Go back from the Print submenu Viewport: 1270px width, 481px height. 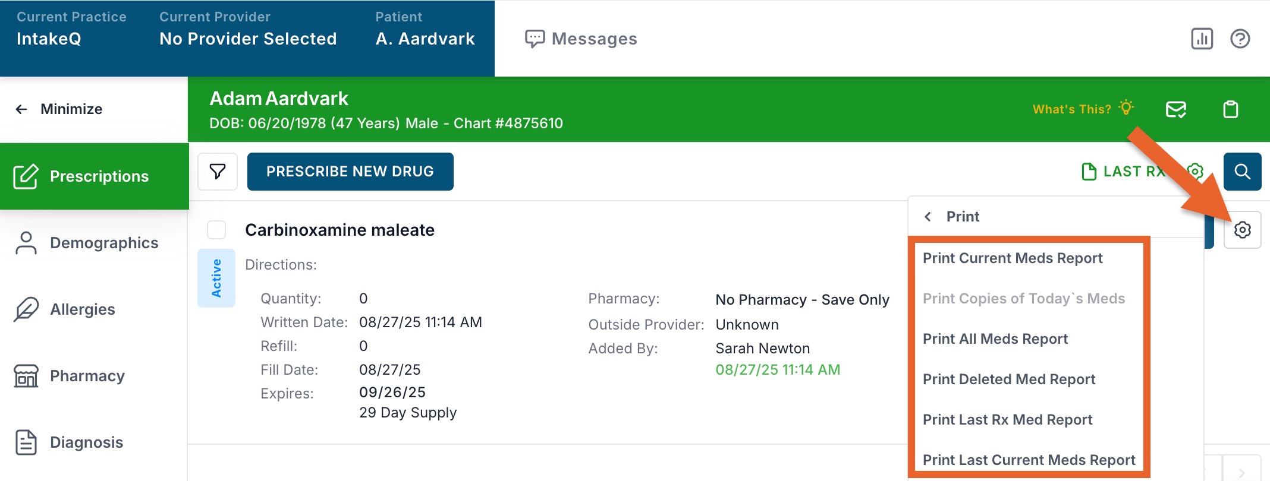click(x=928, y=217)
